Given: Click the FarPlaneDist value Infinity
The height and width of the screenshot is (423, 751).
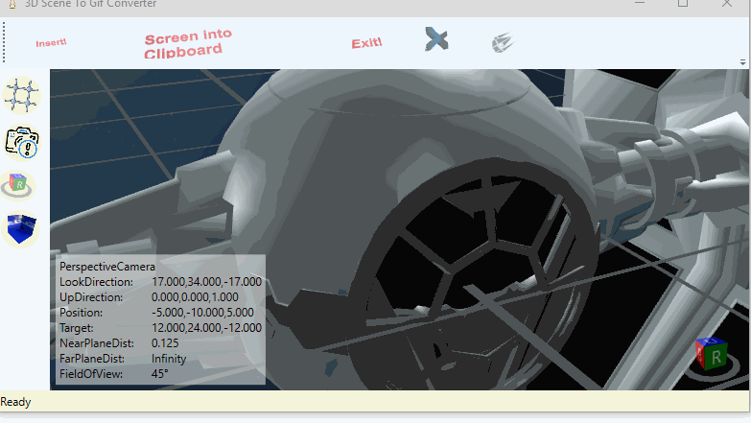Looking at the screenshot, I should point(169,359).
